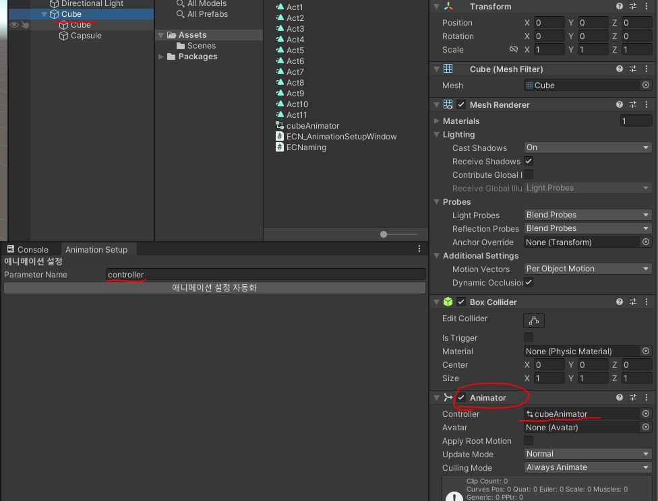Screen dimensions: 658x501
Task: Disable the Animator component checkbox
Action: 461,397
